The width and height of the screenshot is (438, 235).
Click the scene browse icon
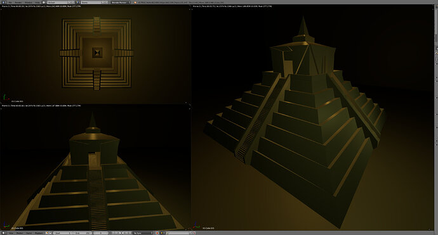pyautogui.click(x=78, y=3)
